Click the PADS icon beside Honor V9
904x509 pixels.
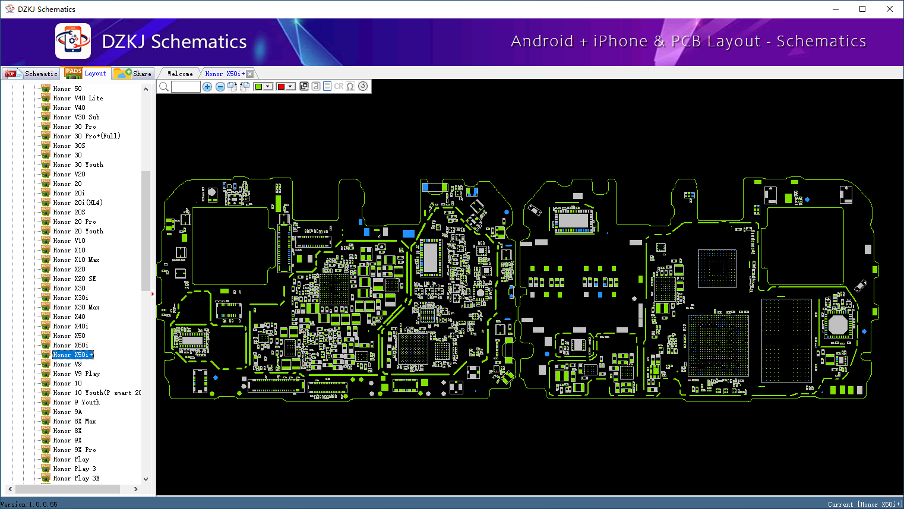click(x=46, y=364)
